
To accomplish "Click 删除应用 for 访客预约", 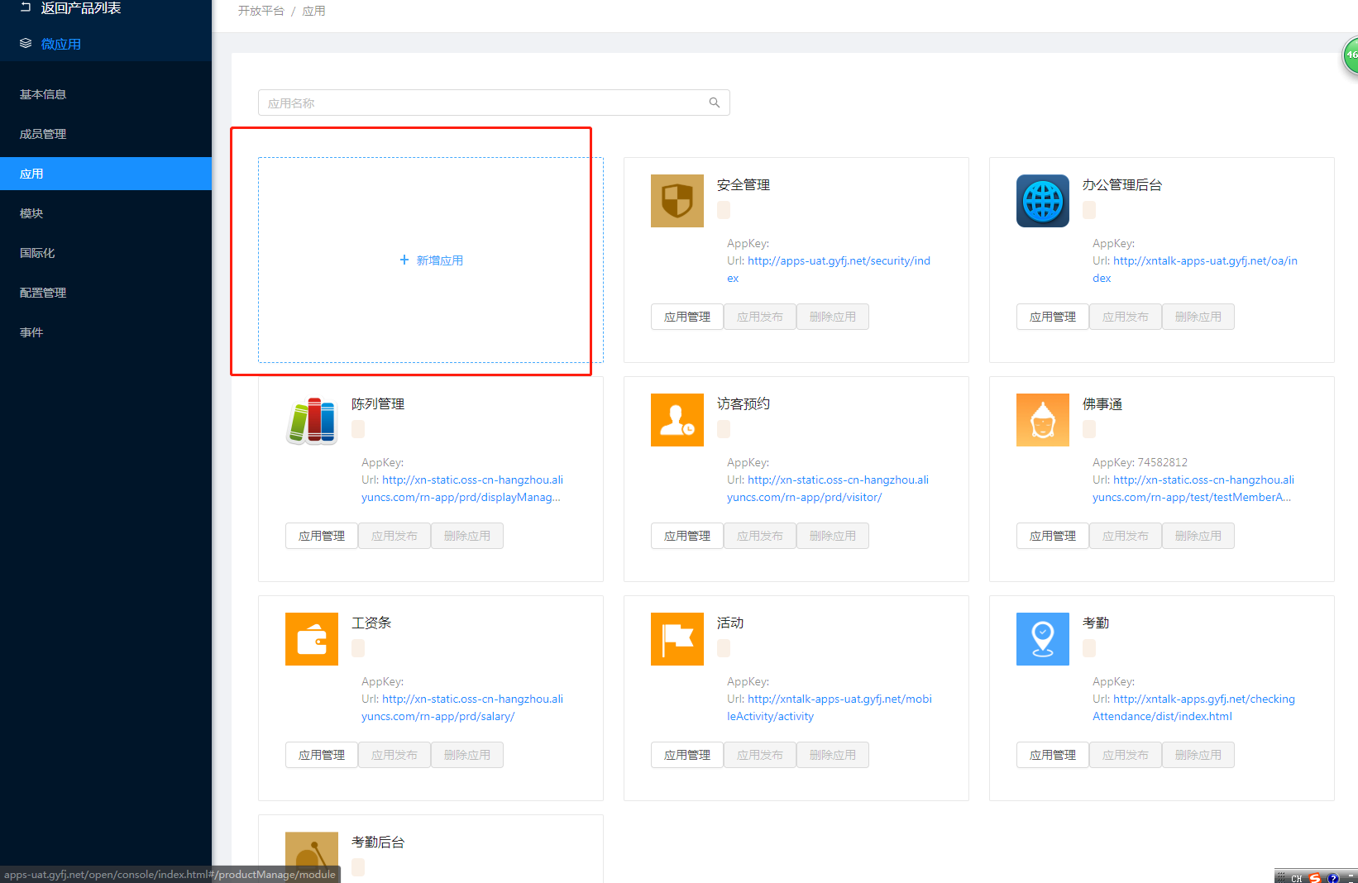I will pos(833,536).
